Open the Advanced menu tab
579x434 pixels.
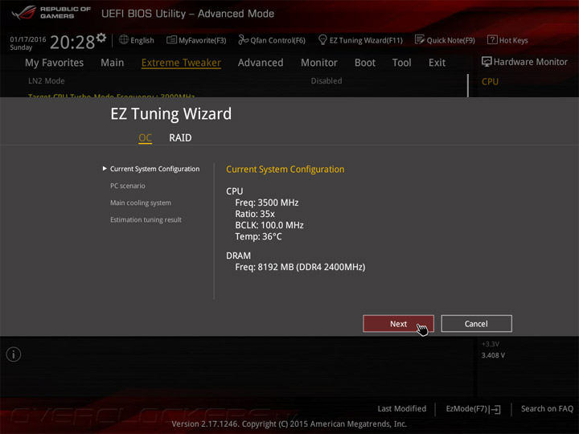point(261,63)
